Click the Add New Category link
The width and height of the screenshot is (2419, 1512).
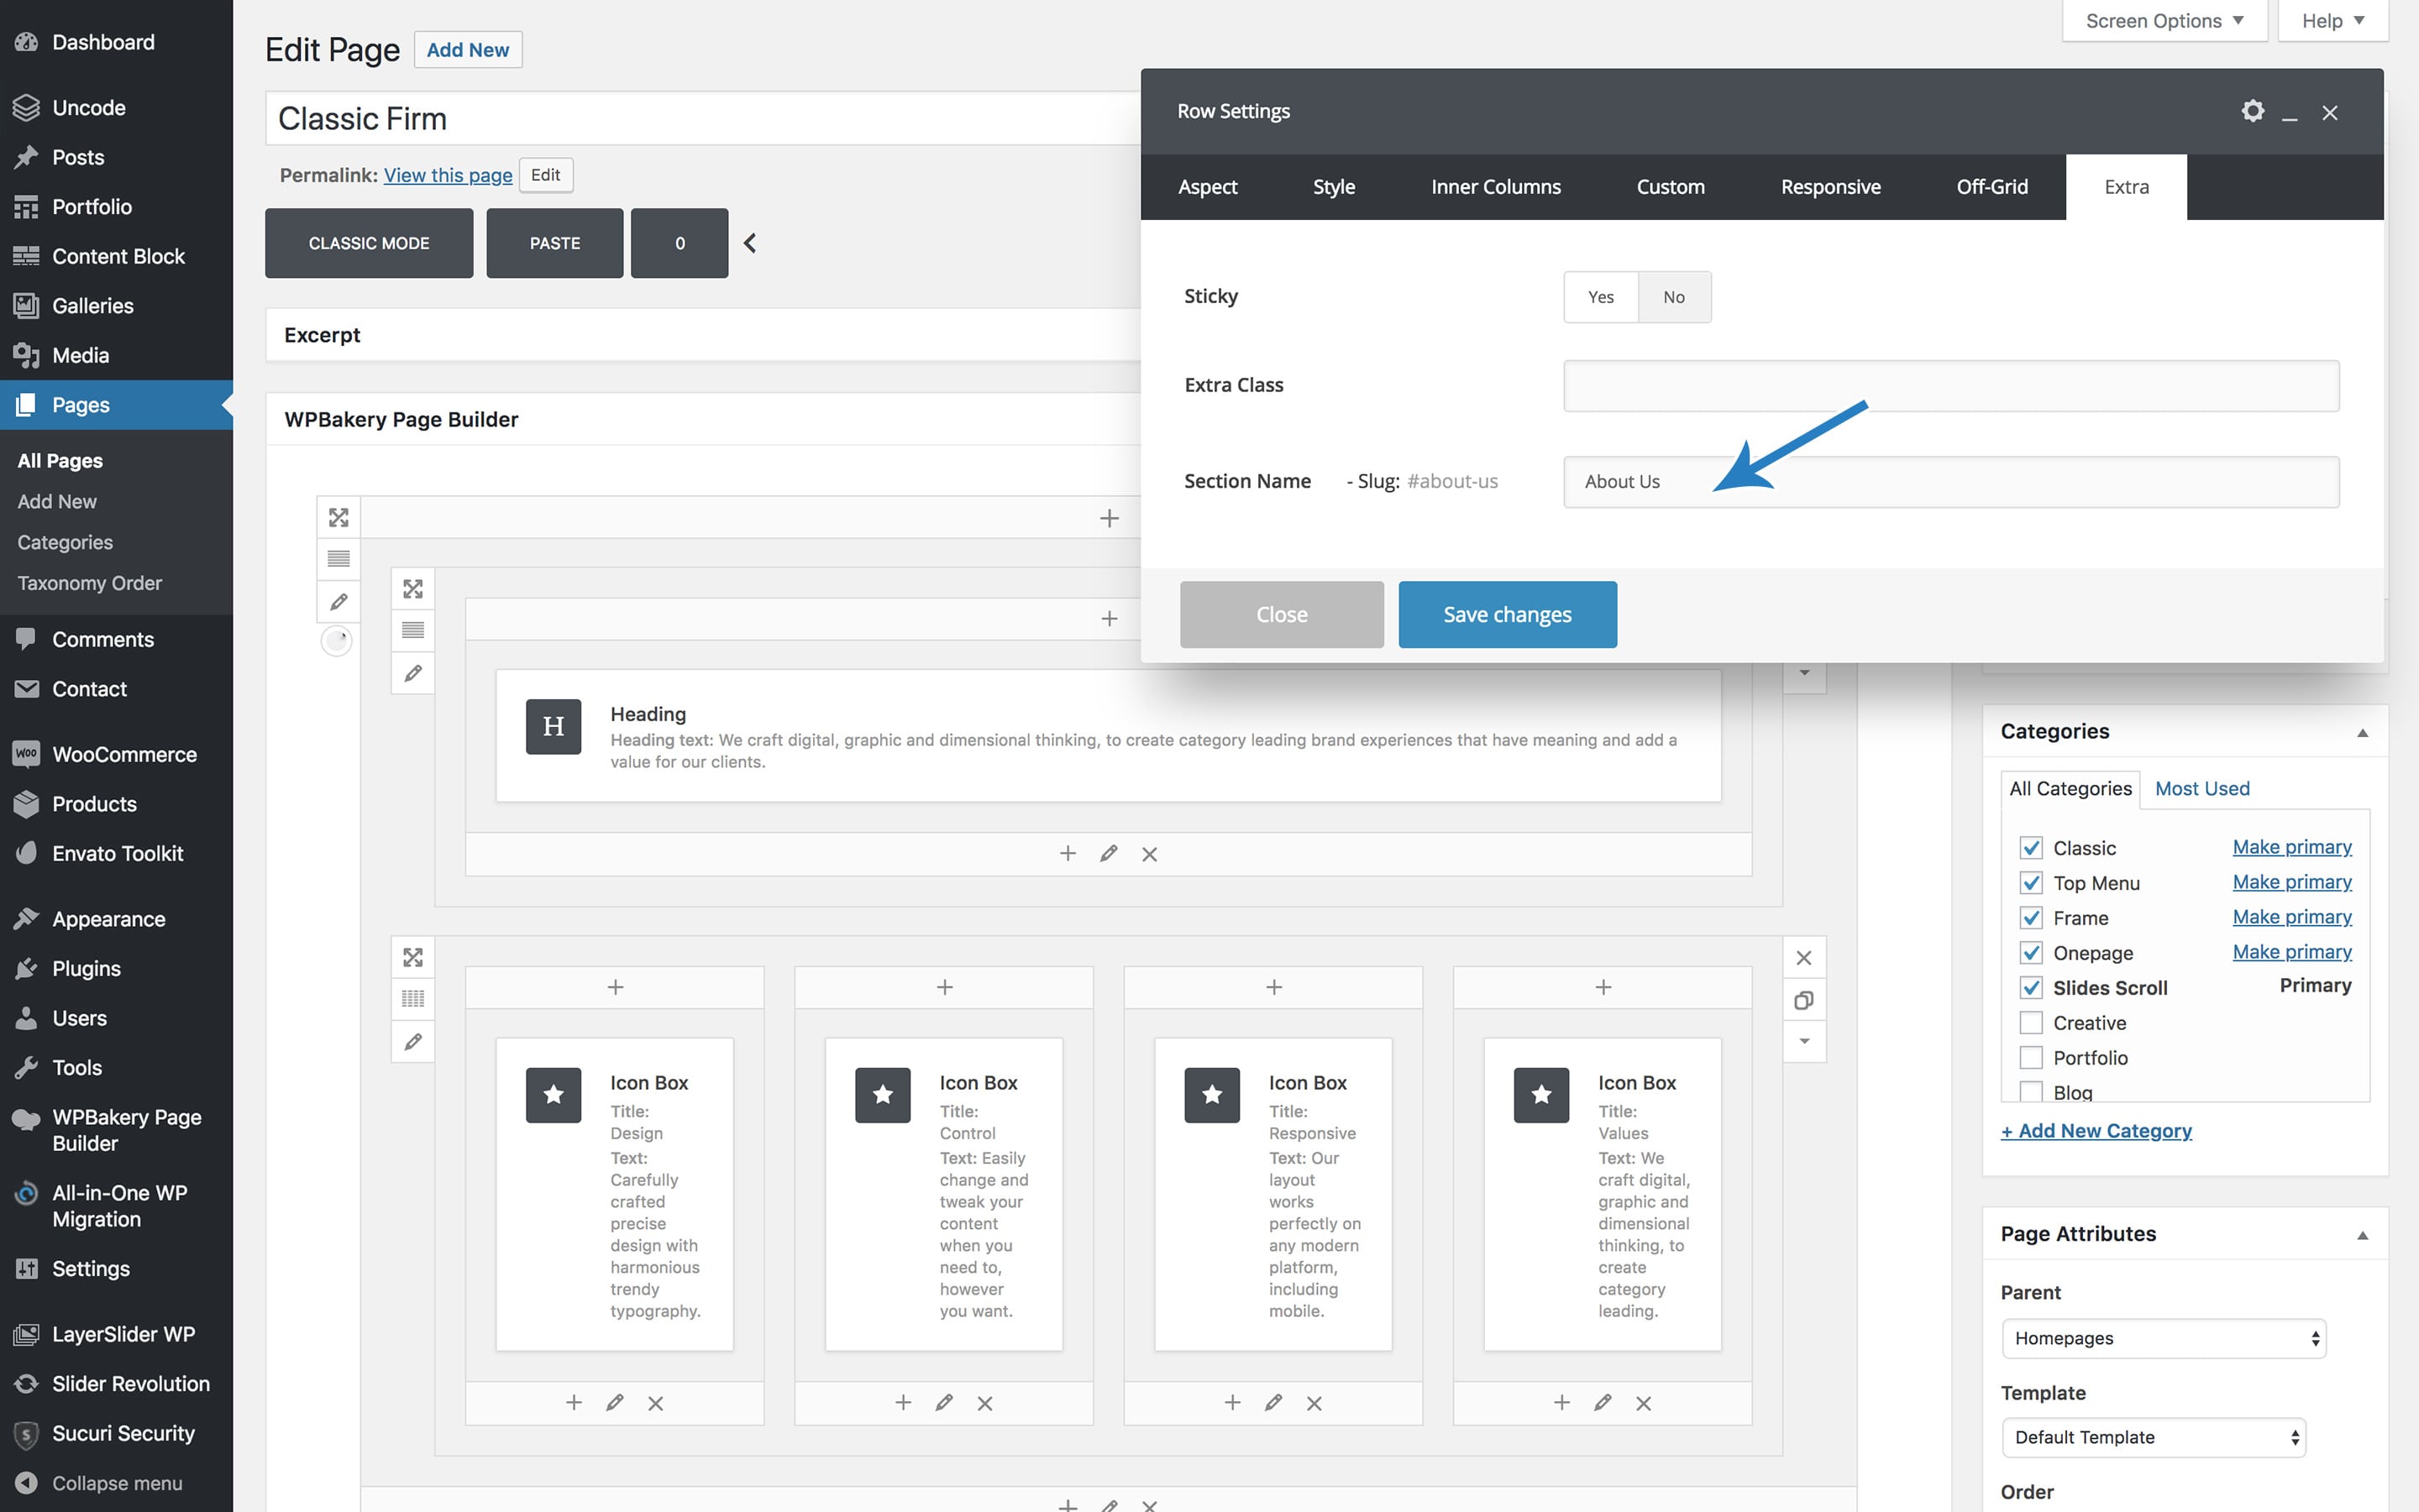click(2096, 1130)
